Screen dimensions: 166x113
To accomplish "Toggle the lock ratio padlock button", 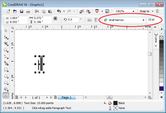I will coord(55,19).
